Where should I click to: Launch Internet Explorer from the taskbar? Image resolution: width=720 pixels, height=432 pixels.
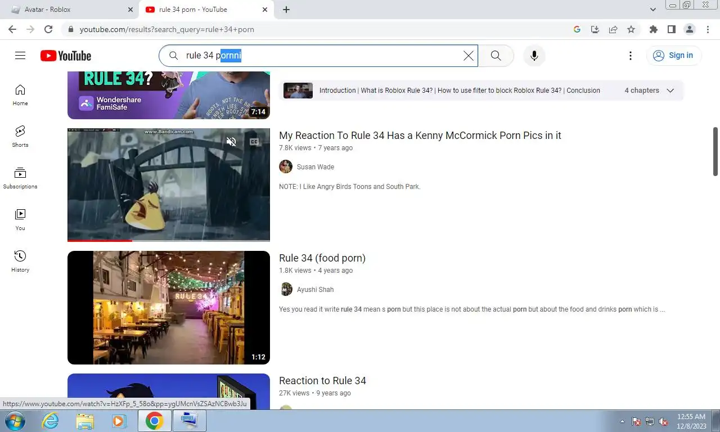pos(51,421)
